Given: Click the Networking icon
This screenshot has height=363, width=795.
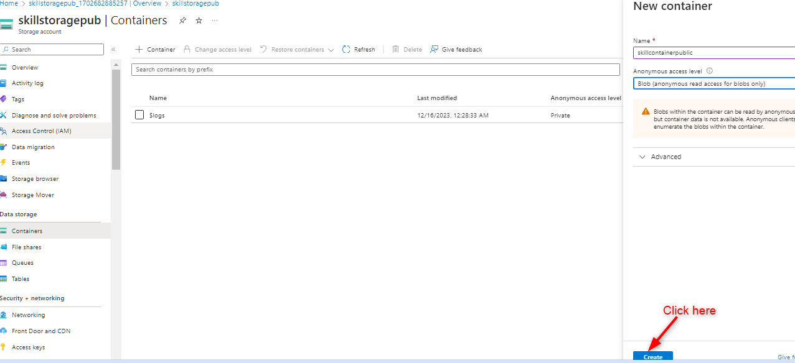Looking at the screenshot, I should coord(4,315).
